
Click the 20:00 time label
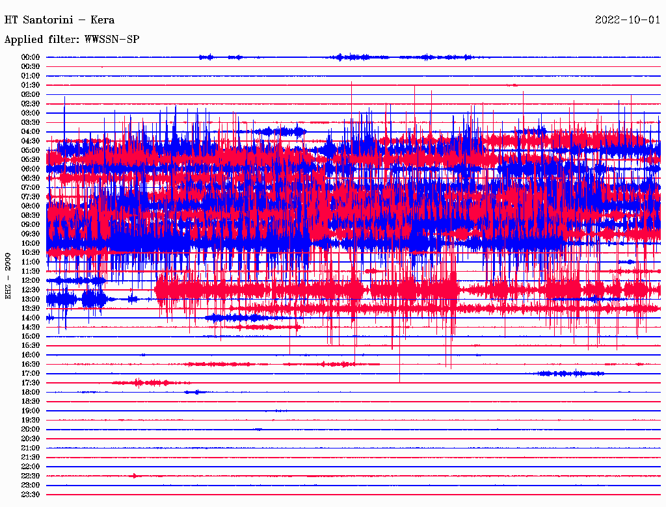31,429
